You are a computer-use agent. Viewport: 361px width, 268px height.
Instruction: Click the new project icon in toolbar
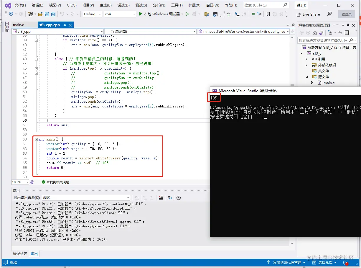click(30, 14)
